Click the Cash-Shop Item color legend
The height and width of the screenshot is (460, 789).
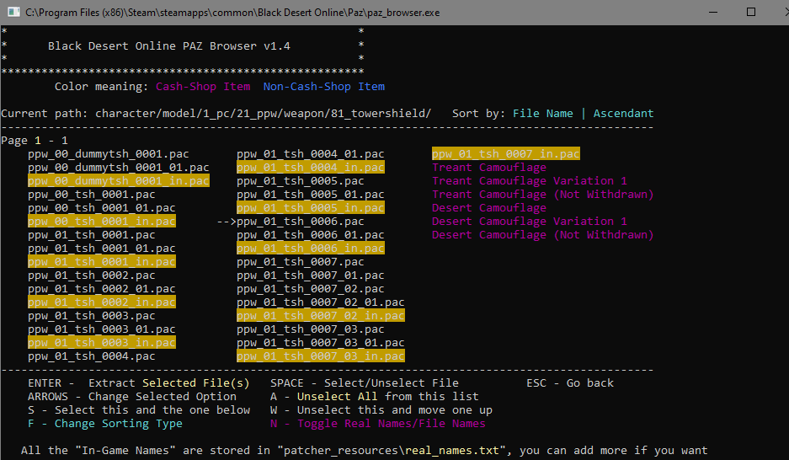click(x=202, y=87)
